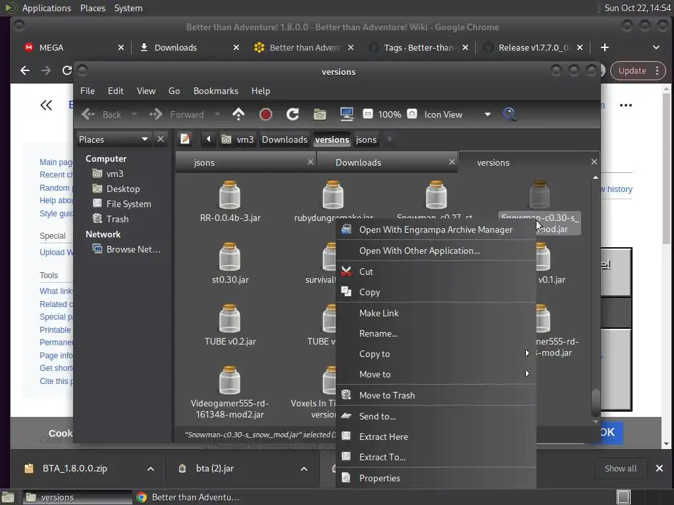The image size is (674, 505).
Task: Choose Extract Here
Action: [x=436, y=437]
